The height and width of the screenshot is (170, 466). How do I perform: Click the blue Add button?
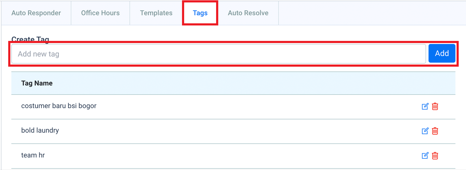point(442,53)
